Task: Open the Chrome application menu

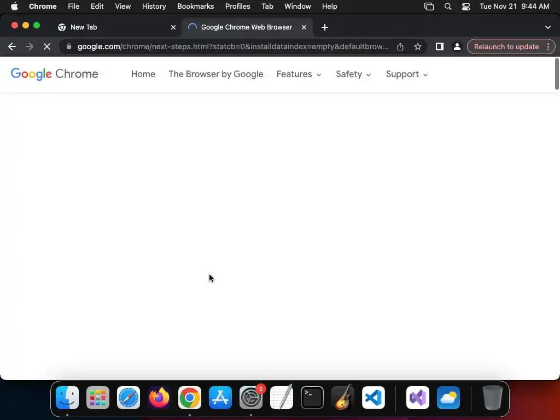Action: point(43,7)
